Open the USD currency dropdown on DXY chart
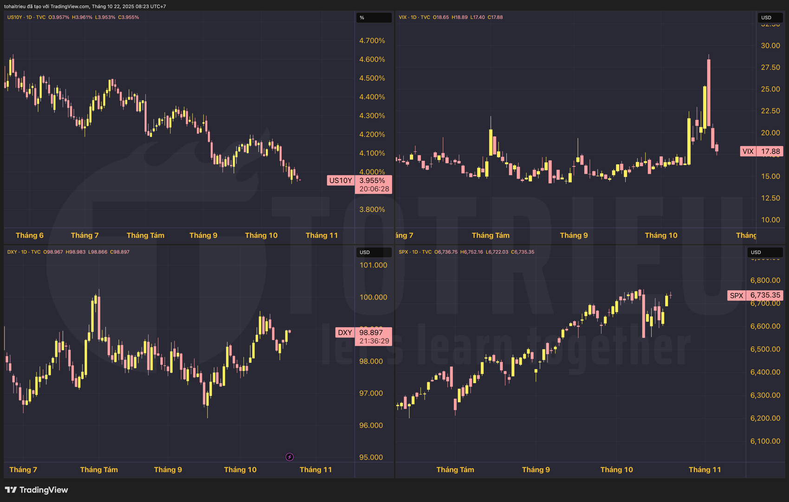The image size is (789, 502). pyautogui.click(x=374, y=252)
